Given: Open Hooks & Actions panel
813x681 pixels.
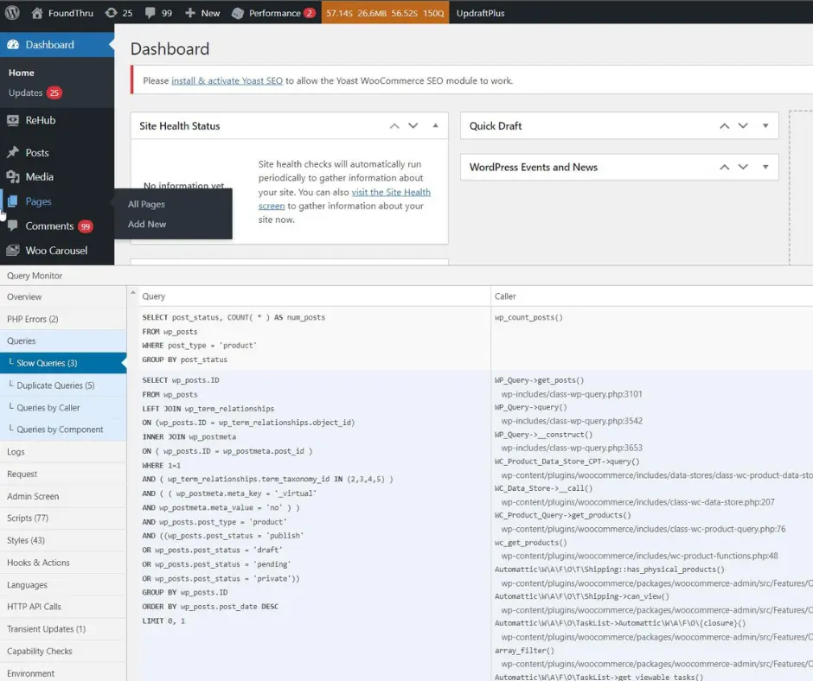Looking at the screenshot, I should tap(63, 563).
